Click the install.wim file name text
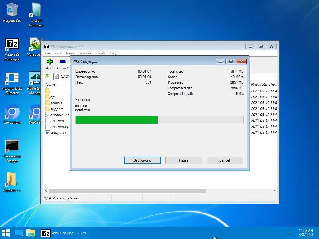The height and width of the screenshot is (239, 319). pos(82,110)
